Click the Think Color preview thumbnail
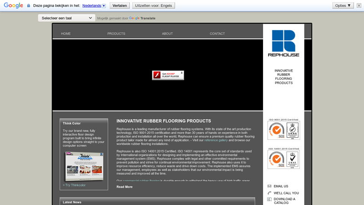Screen dimensions: 364x205 (84, 166)
